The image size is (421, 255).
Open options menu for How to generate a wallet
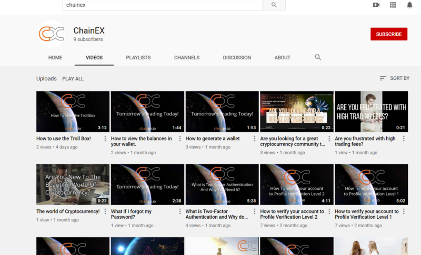pyautogui.click(x=255, y=139)
